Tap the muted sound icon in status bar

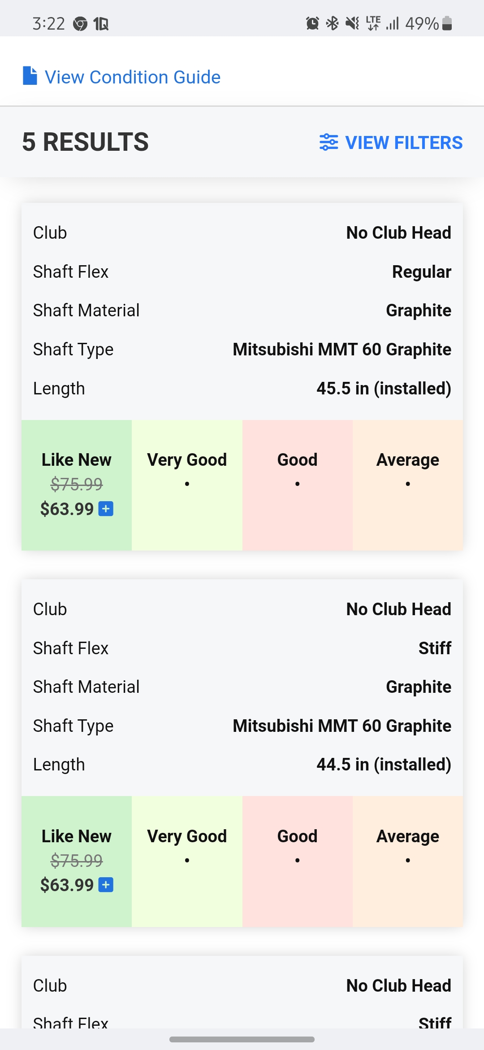[x=352, y=23]
